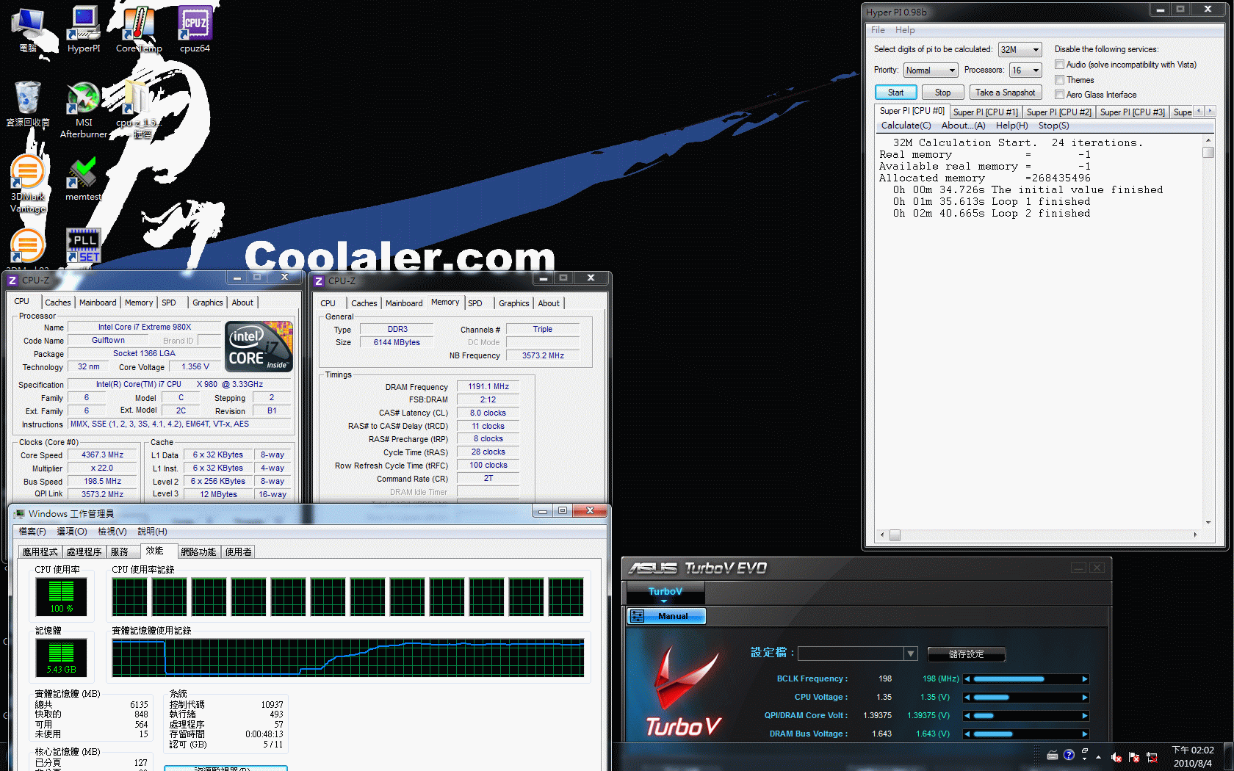Viewport: 1234px width, 771px height.
Task: Click the keyboard input tray icon
Action: [x=1053, y=755]
